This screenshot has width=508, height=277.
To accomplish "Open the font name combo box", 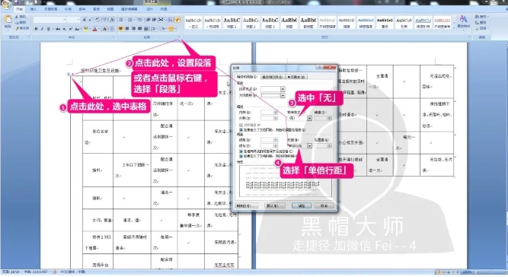I will (x=50, y=20).
